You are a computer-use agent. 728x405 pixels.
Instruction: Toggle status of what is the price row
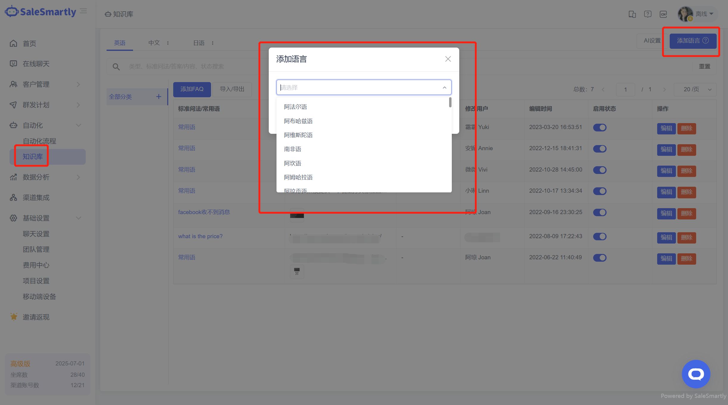[599, 236]
